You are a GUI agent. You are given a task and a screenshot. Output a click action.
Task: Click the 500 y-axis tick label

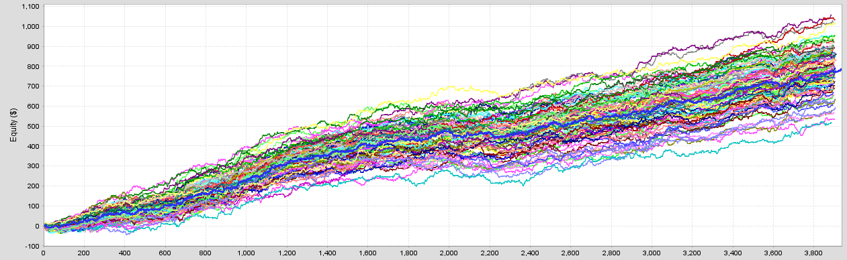[x=33, y=126]
